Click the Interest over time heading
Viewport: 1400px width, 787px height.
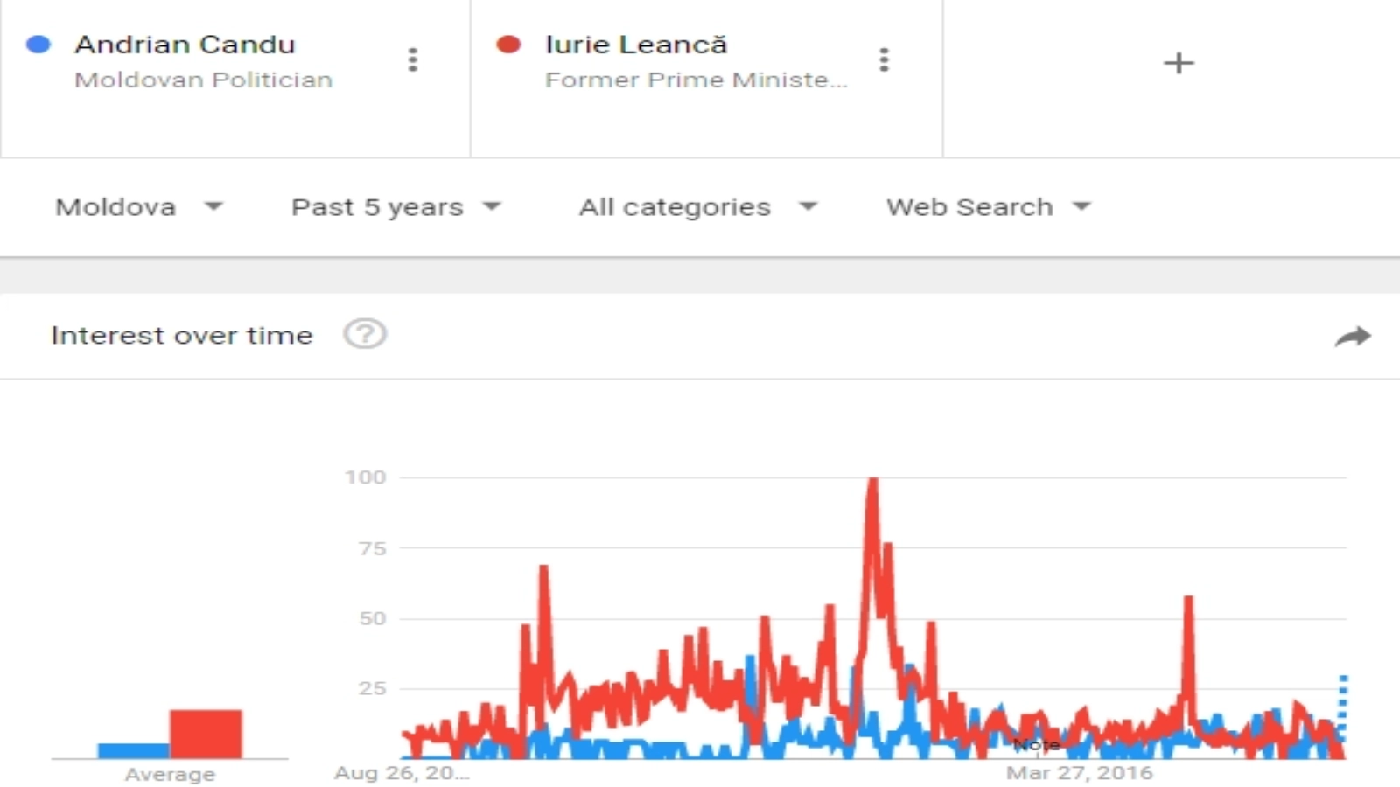tap(182, 335)
